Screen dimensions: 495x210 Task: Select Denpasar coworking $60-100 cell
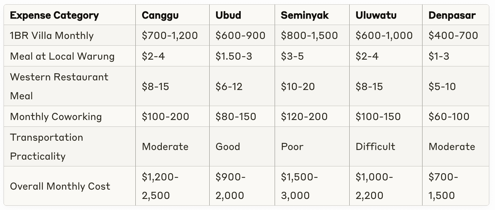[449, 117]
